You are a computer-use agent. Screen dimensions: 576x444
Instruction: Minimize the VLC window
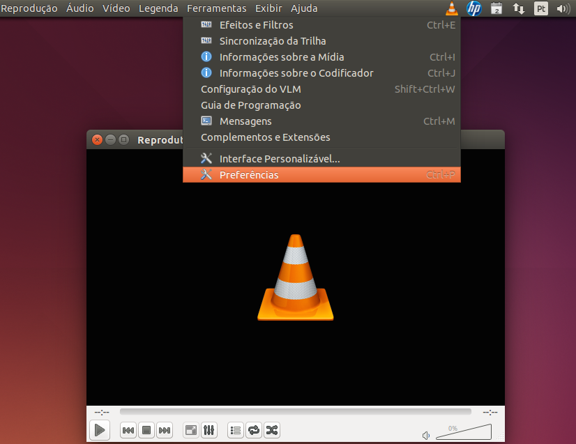click(110, 139)
